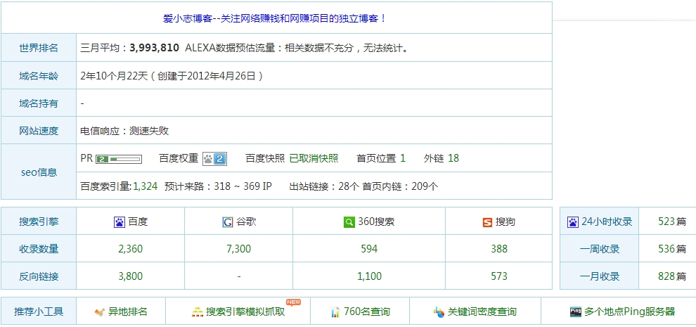This screenshot has height=327, width=696.
Task: Click the 24-hour indexed value 523
Action: (666, 222)
